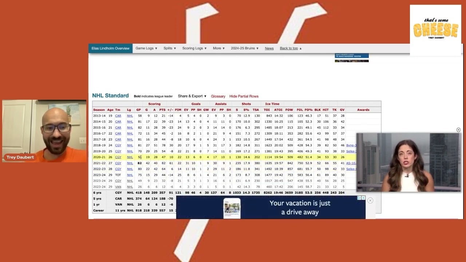Open the Selke award link in 2019-20 row
The height and width of the screenshot is (262, 466).
coord(351,151)
